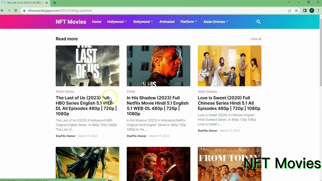322x181 pixels.
Task: Stop loading the page
Action: coord(16,11)
